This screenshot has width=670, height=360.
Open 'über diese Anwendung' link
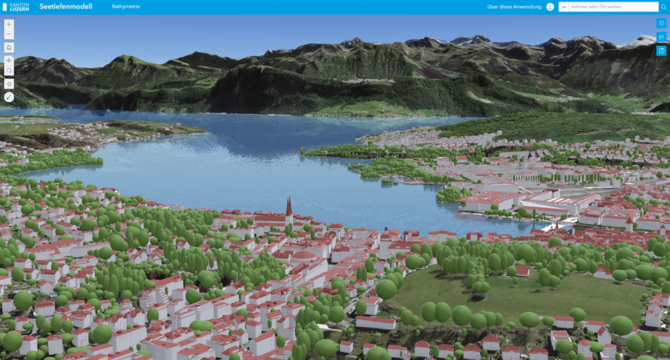pyautogui.click(x=514, y=7)
